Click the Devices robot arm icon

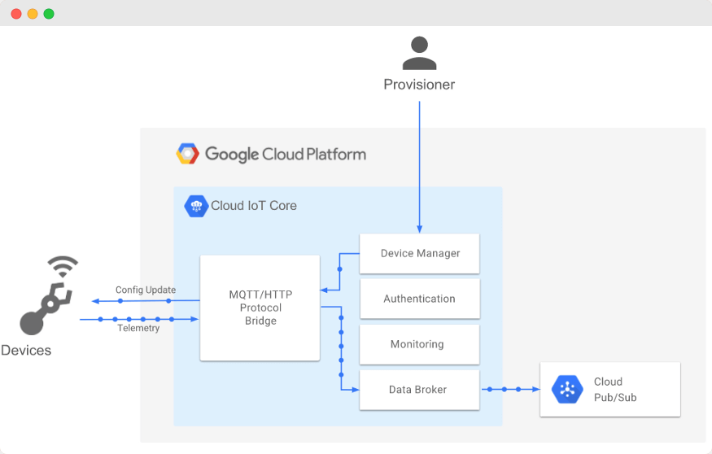coord(46,309)
